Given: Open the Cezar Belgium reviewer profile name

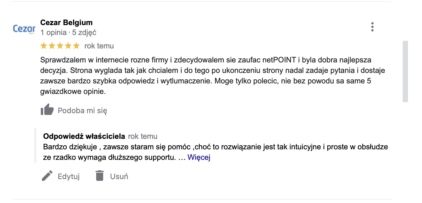Looking at the screenshot, I should 66,22.
